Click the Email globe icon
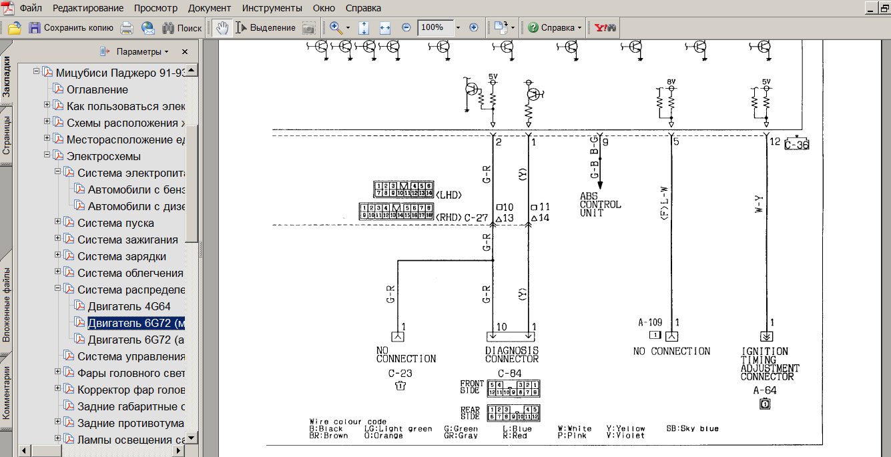This screenshot has height=457, width=891. click(x=147, y=28)
